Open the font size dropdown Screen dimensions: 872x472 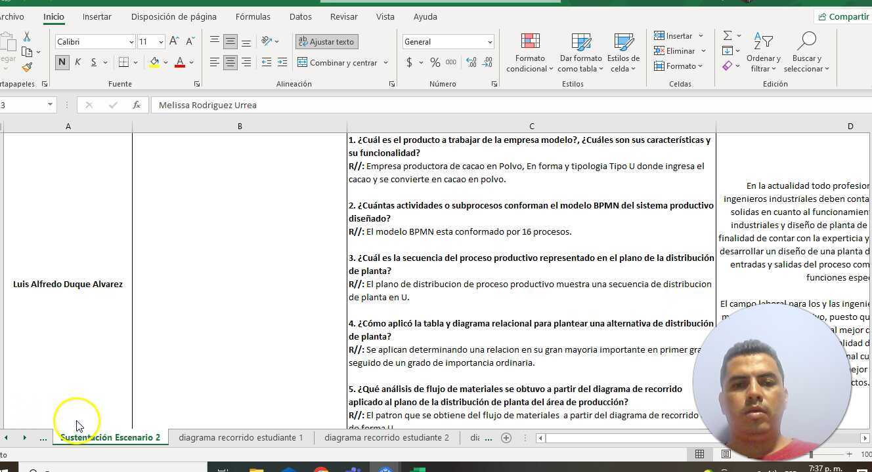point(161,42)
